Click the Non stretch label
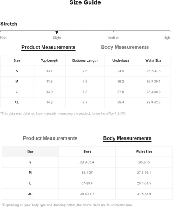The width and height of the screenshot is (173, 207). pyautogui.click(x=3, y=38)
